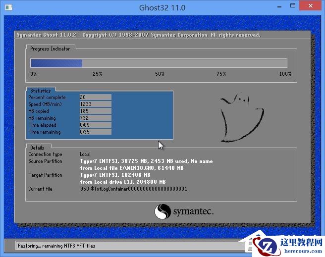Click the Percent complete label
325x257 pixels.
pyautogui.click(x=47, y=98)
